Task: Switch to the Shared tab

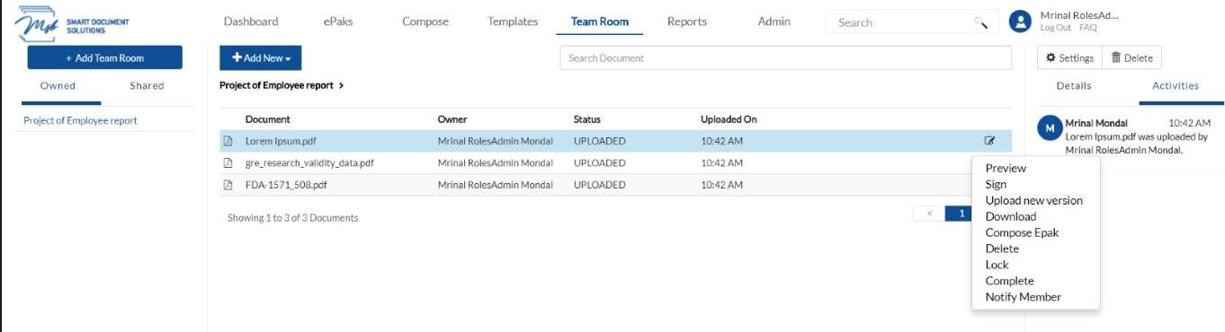Action: (147, 86)
